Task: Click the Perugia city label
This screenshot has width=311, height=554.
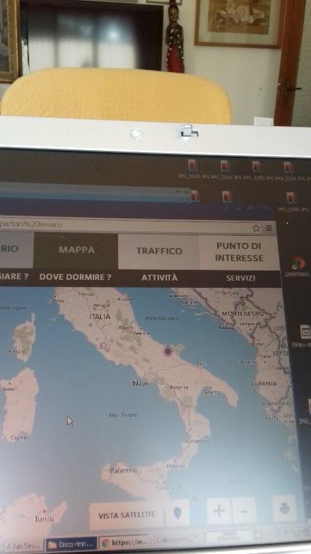Action: click(x=102, y=305)
